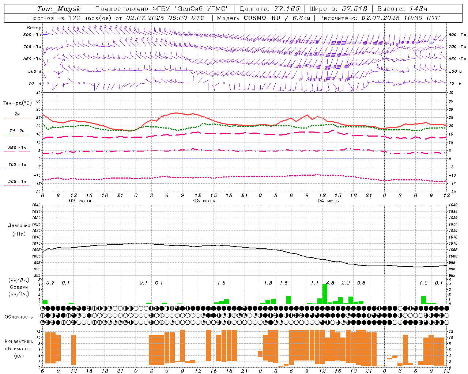This screenshot has width=468, height=374.
Task: Click the Td 2м dew point legend entry
Action: 17,131
